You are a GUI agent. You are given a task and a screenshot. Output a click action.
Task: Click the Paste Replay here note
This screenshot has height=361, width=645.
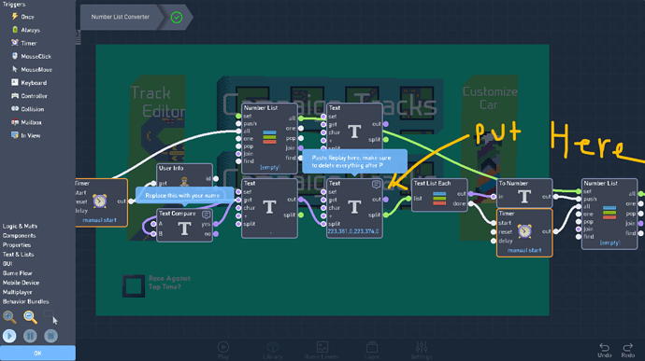coord(354,161)
